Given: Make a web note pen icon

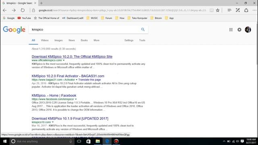Looking at the screenshot, I should pos(237,10).
